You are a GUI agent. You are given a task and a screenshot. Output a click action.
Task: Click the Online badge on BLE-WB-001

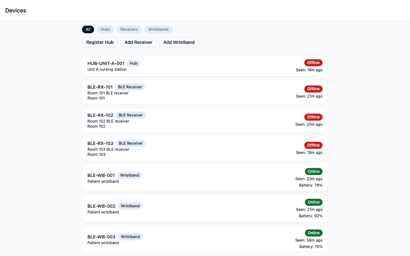(x=314, y=172)
